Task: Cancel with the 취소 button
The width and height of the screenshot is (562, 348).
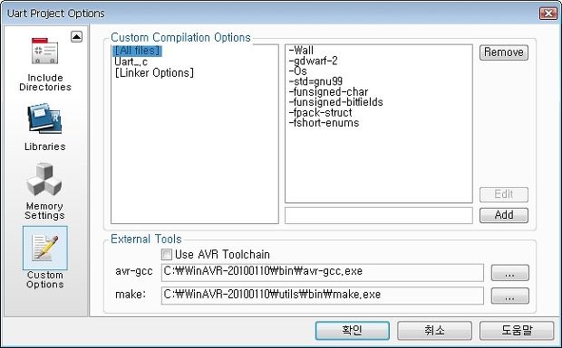Action: (x=434, y=330)
